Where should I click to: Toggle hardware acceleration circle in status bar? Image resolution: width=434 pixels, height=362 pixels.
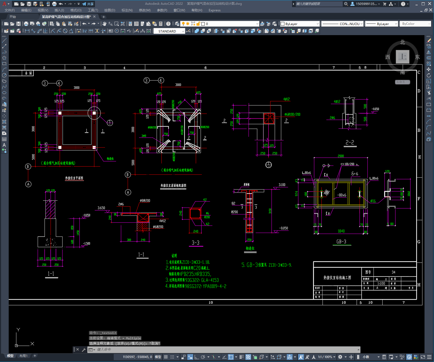[409, 357]
